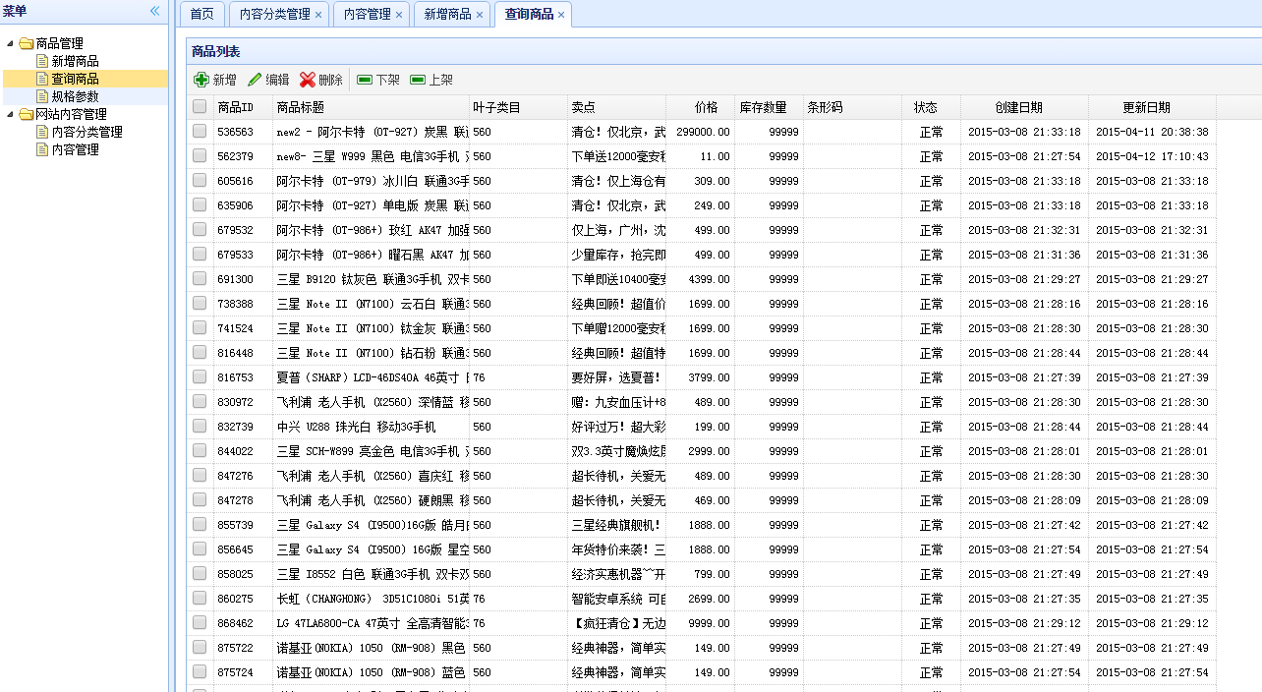This screenshot has width=1262, height=692.
Task: Select checkbox for product ID 816753
Action: (200, 377)
